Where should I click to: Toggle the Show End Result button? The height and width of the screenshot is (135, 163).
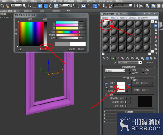click(x=147, y=58)
